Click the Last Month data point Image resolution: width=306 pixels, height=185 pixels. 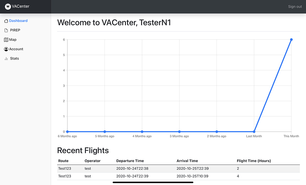click(254, 132)
